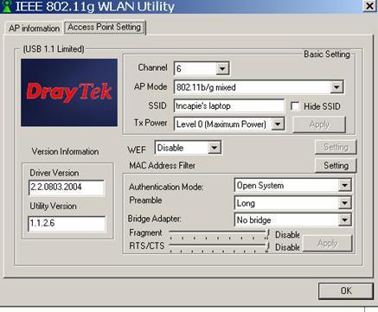Open the Tx Power dropdown
The width and height of the screenshot is (378, 312).
(x=278, y=124)
